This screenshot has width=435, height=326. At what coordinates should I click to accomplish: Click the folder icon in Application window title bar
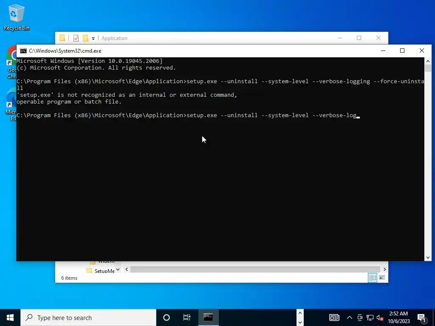(x=62, y=38)
